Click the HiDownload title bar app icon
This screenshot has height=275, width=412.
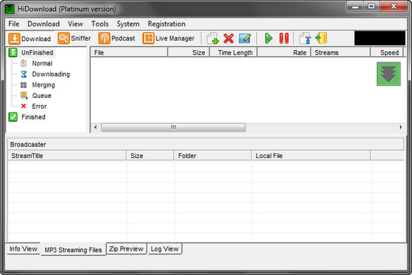pyautogui.click(x=10, y=9)
